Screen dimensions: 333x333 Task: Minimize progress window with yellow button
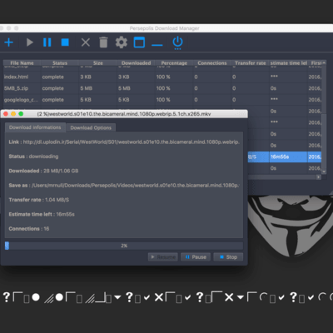click(13, 114)
